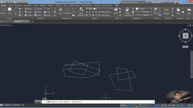The image size is (193, 108).
Task: Expand the Layers panel
Action: click(x=95, y=18)
